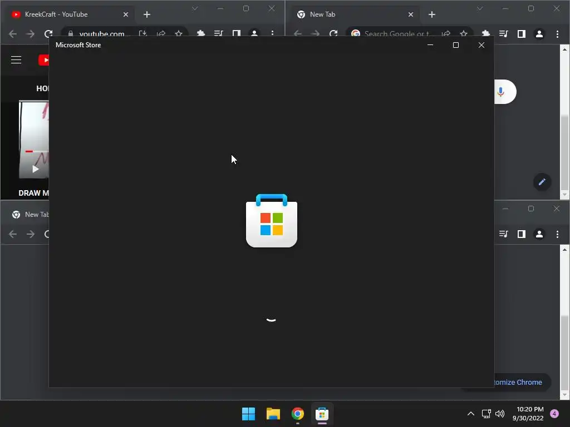Screen dimensions: 570x427
Task: Play the video thumbnail on the YouTube page
Action: coord(35,169)
